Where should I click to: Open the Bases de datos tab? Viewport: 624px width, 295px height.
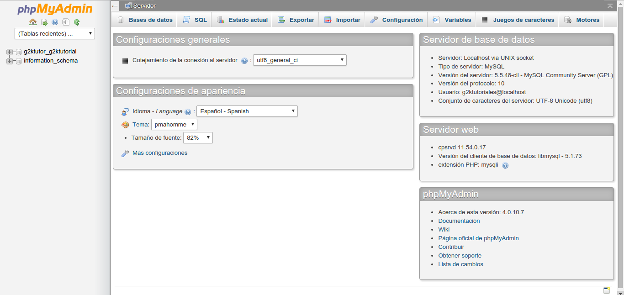145,20
